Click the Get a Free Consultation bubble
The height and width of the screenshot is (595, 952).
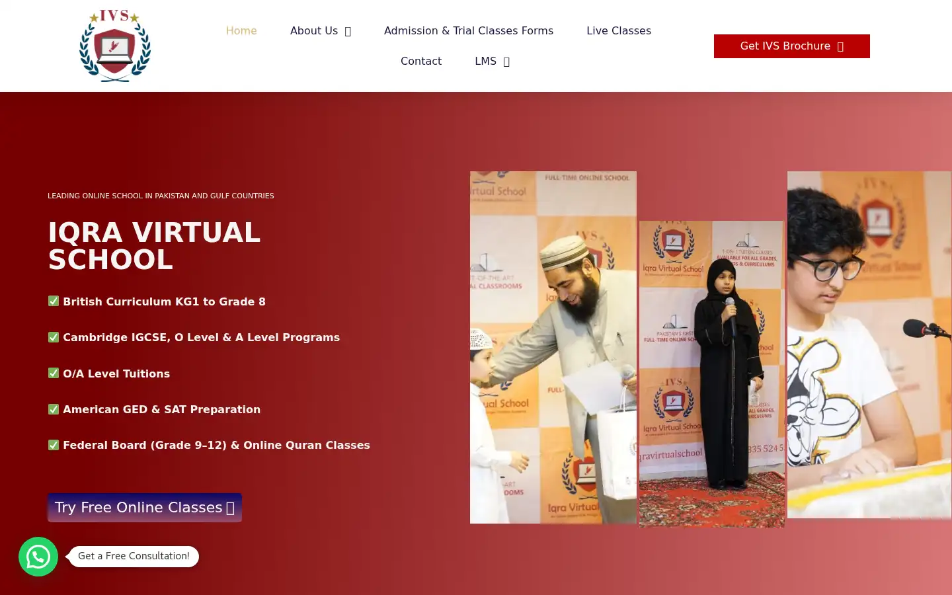pyautogui.click(x=134, y=556)
